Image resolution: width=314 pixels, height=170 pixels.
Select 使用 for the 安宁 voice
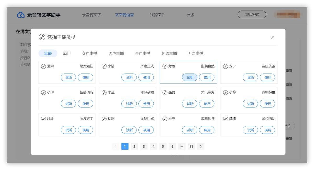267,77
